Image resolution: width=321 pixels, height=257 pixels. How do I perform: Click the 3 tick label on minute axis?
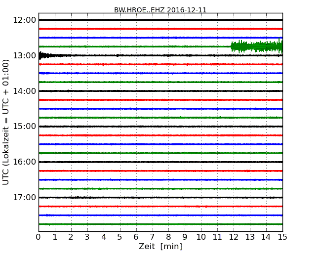[87, 237]
